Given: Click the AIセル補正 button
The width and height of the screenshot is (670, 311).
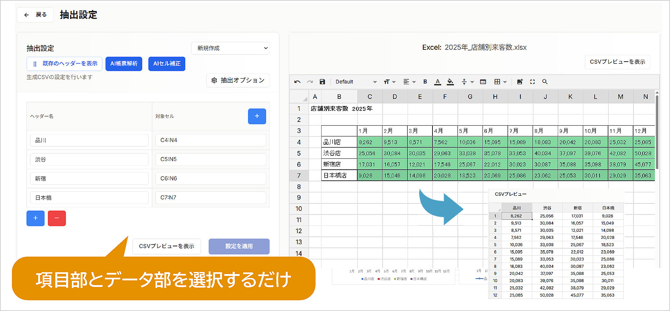Looking at the screenshot, I should pyautogui.click(x=166, y=64).
